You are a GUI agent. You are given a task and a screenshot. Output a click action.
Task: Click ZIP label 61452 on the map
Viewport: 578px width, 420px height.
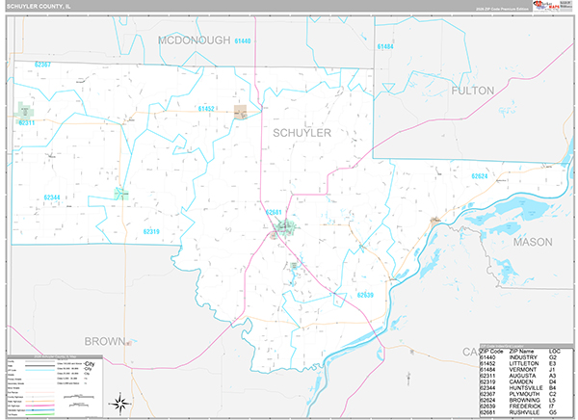point(206,109)
